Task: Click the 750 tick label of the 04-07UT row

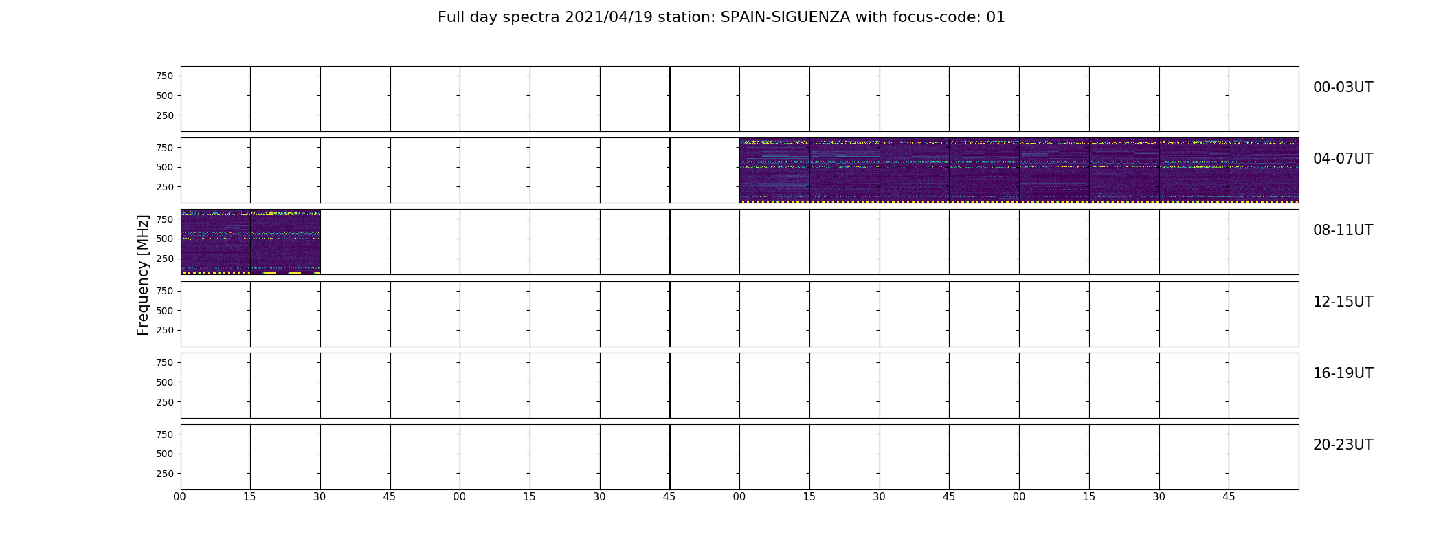Action: click(164, 147)
